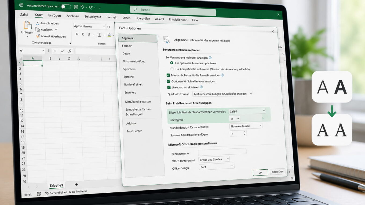Open the A1 name box dropdown arrow

42,51
